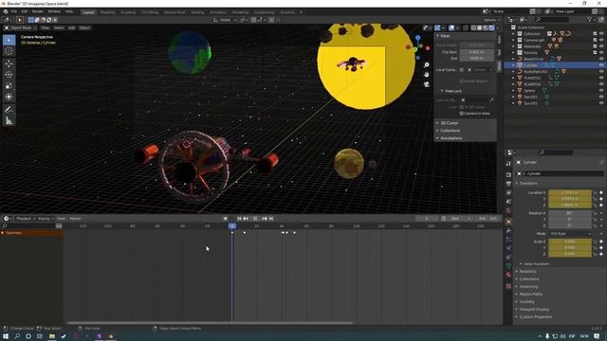Viewport: 607px width, 341px height.
Task: Hide the Sphere object via eye icon
Action: (601, 90)
